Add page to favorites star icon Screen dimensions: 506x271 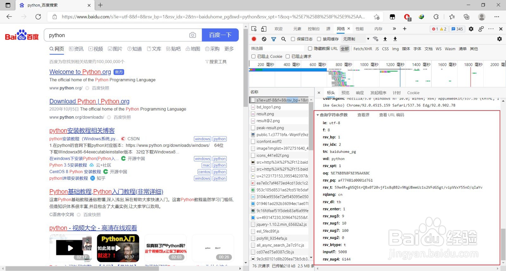pyautogui.click(x=376, y=17)
